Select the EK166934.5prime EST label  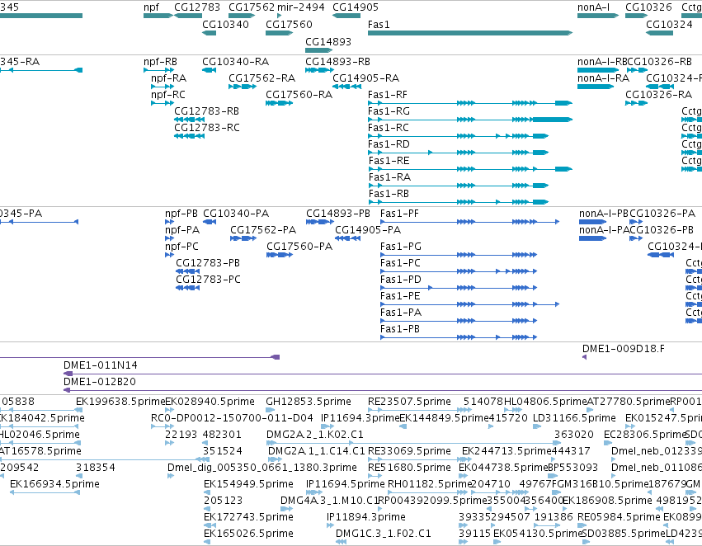coord(54,484)
